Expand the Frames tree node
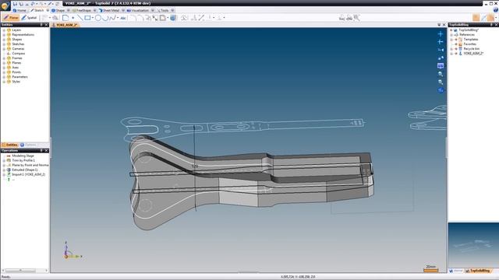This screenshot has width=499, height=280. coord(4,58)
